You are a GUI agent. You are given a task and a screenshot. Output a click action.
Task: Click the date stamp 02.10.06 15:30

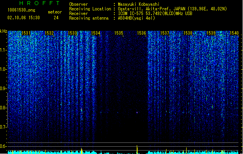(24, 18)
